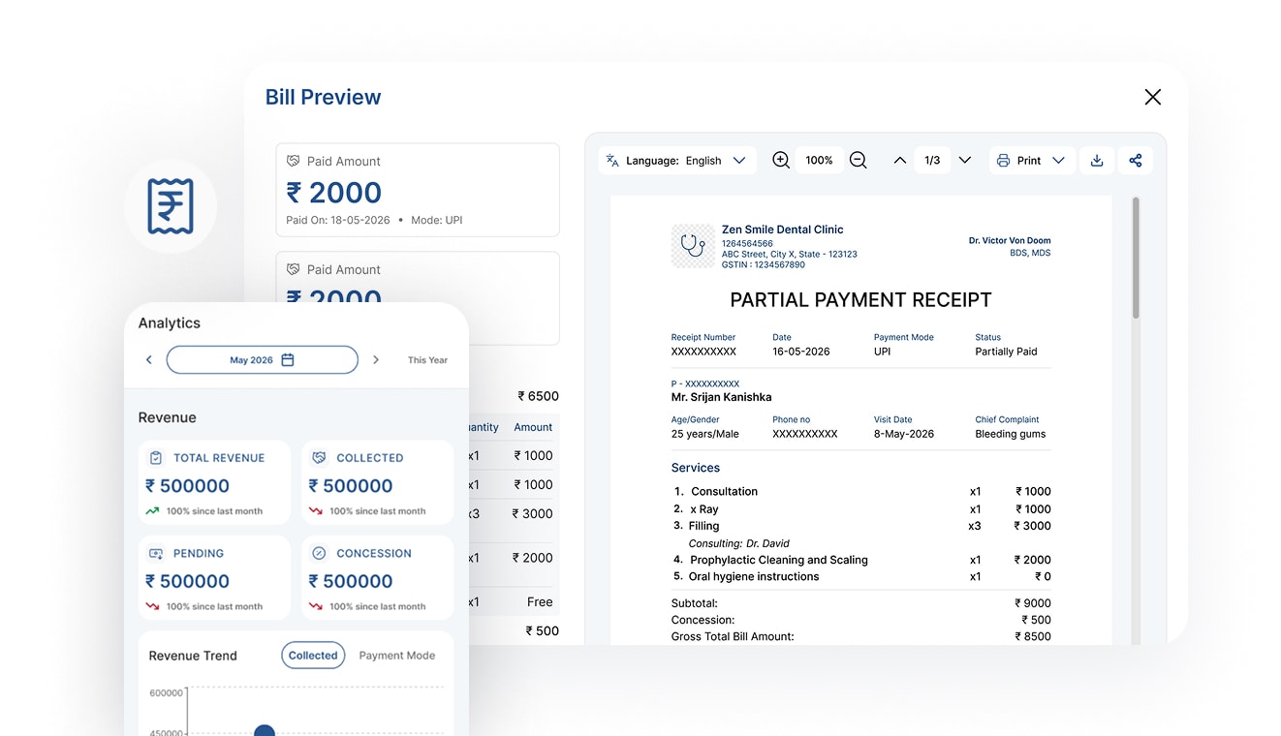Viewport: 1281px width, 736px height.
Task: Click the Zen Smile Dental Clinic name
Action: click(782, 230)
